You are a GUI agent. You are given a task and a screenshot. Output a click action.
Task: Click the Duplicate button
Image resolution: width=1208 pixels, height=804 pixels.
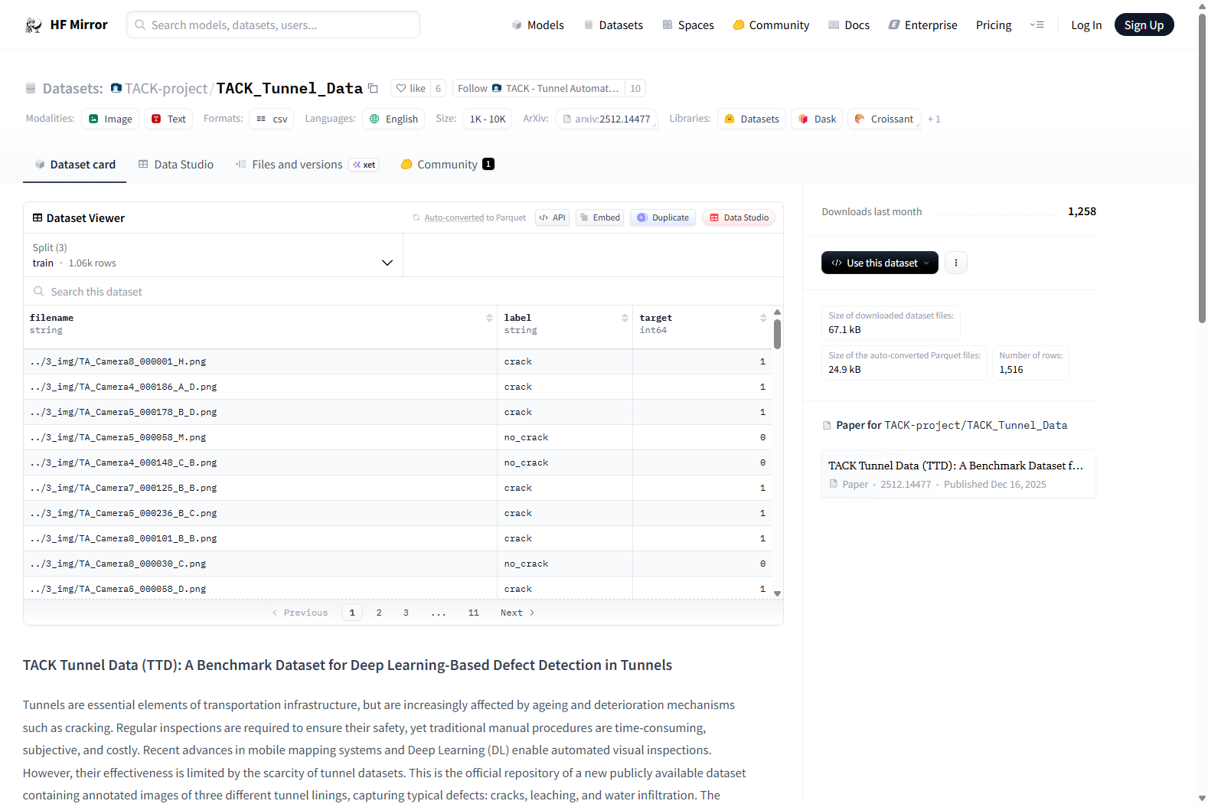point(663,217)
